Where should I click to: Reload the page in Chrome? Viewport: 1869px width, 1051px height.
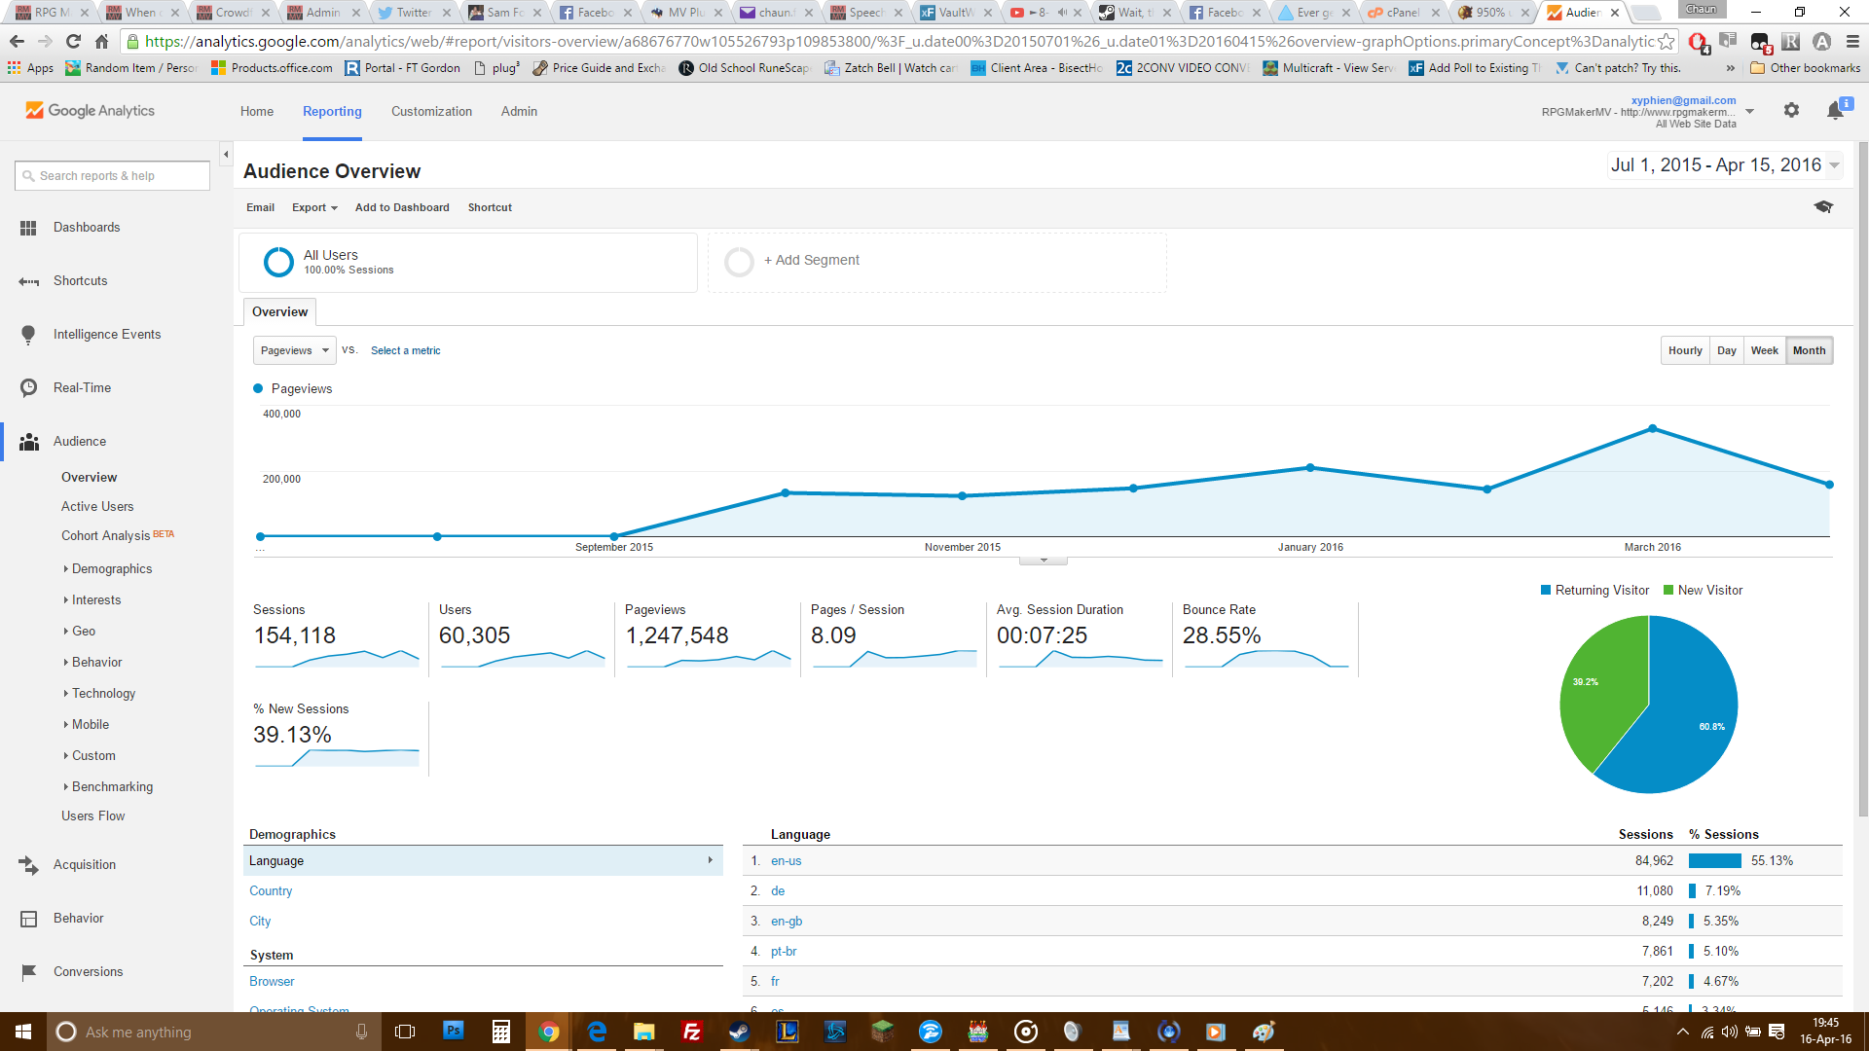(x=73, y=42)
